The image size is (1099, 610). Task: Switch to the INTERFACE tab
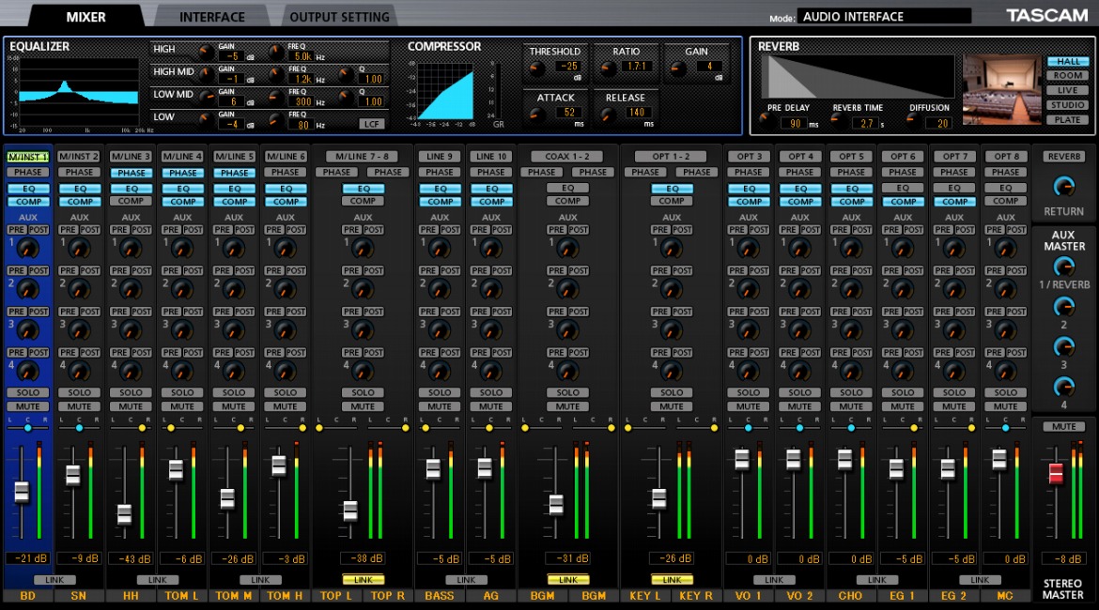click(210, 16)
